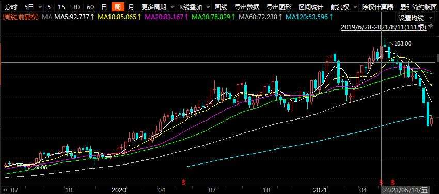Click the double-arrow icon on the time axis
The image size is (439, 194).
(x=5, y=190)
